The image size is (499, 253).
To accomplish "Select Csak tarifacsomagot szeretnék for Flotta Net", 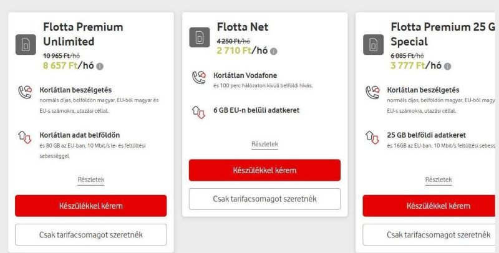I will [264, 199].
